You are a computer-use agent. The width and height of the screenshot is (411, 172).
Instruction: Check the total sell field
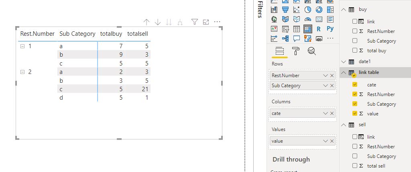pyautogui.click(x=355, y=166)
